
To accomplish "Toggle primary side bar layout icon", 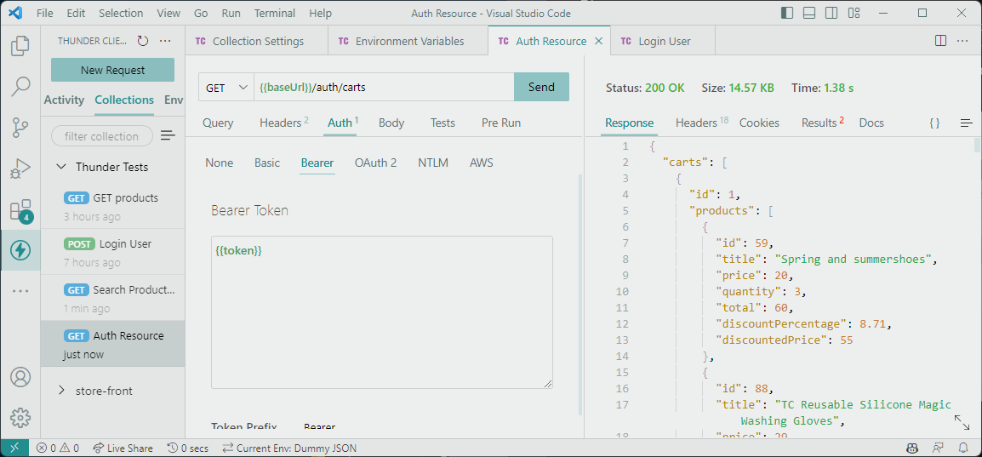I will pos(787,13).
